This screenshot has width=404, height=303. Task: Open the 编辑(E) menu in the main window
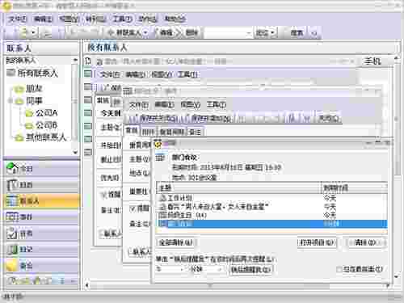point(43,19)
